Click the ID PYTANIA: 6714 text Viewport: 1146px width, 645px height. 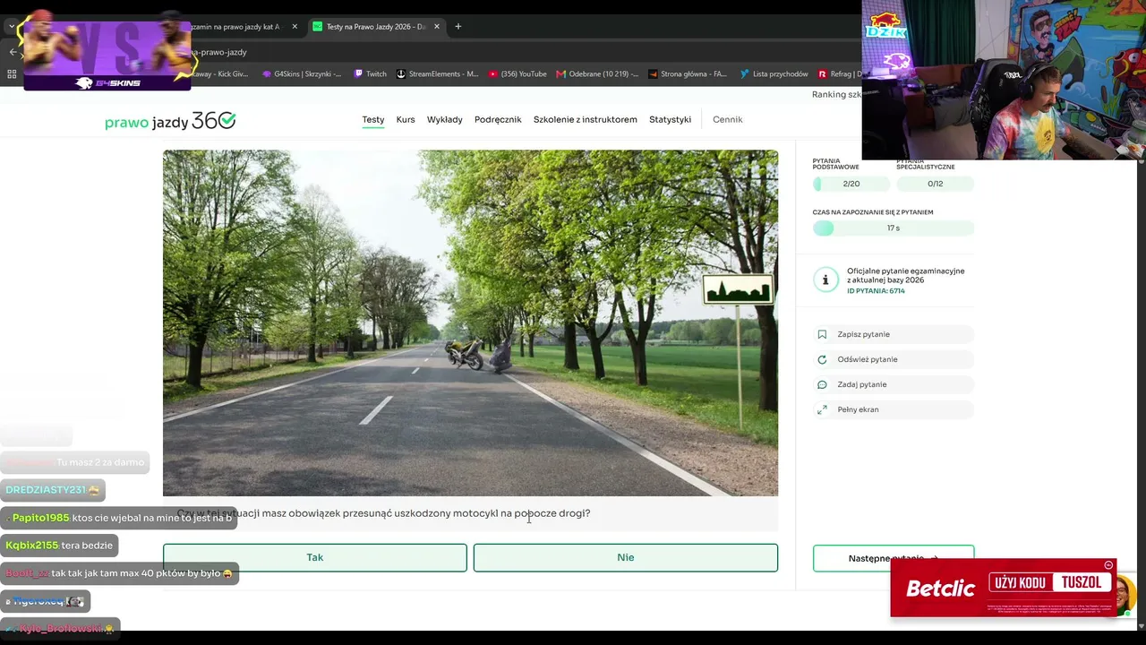(x=876, y=291)
